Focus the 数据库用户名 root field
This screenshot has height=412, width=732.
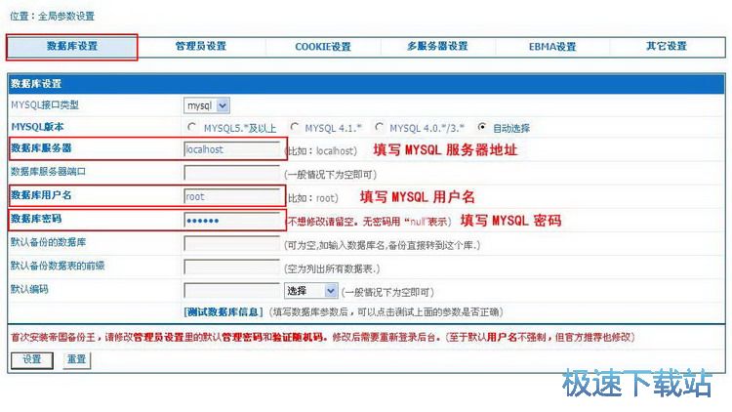(x=231, y=196)
